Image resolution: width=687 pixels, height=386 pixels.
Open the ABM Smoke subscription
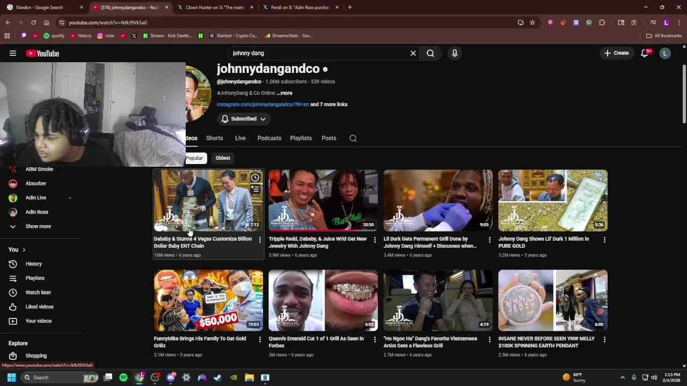click(40, 169)
